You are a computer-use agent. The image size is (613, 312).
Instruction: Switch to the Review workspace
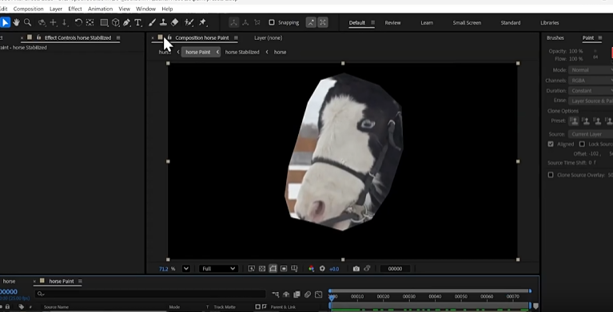(392, 22)
